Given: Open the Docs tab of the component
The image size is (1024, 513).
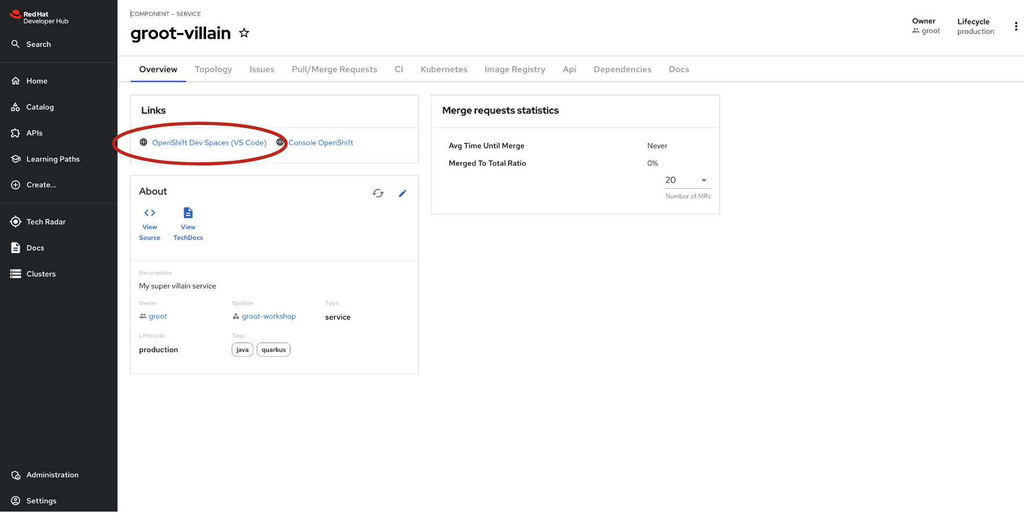Looking at the screenshot, I should [x=679, y=69].
